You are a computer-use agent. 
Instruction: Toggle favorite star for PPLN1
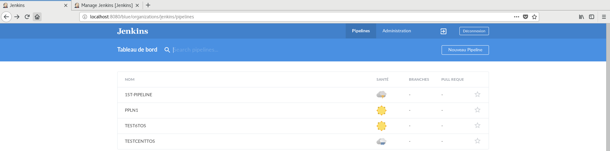(477, 110)
